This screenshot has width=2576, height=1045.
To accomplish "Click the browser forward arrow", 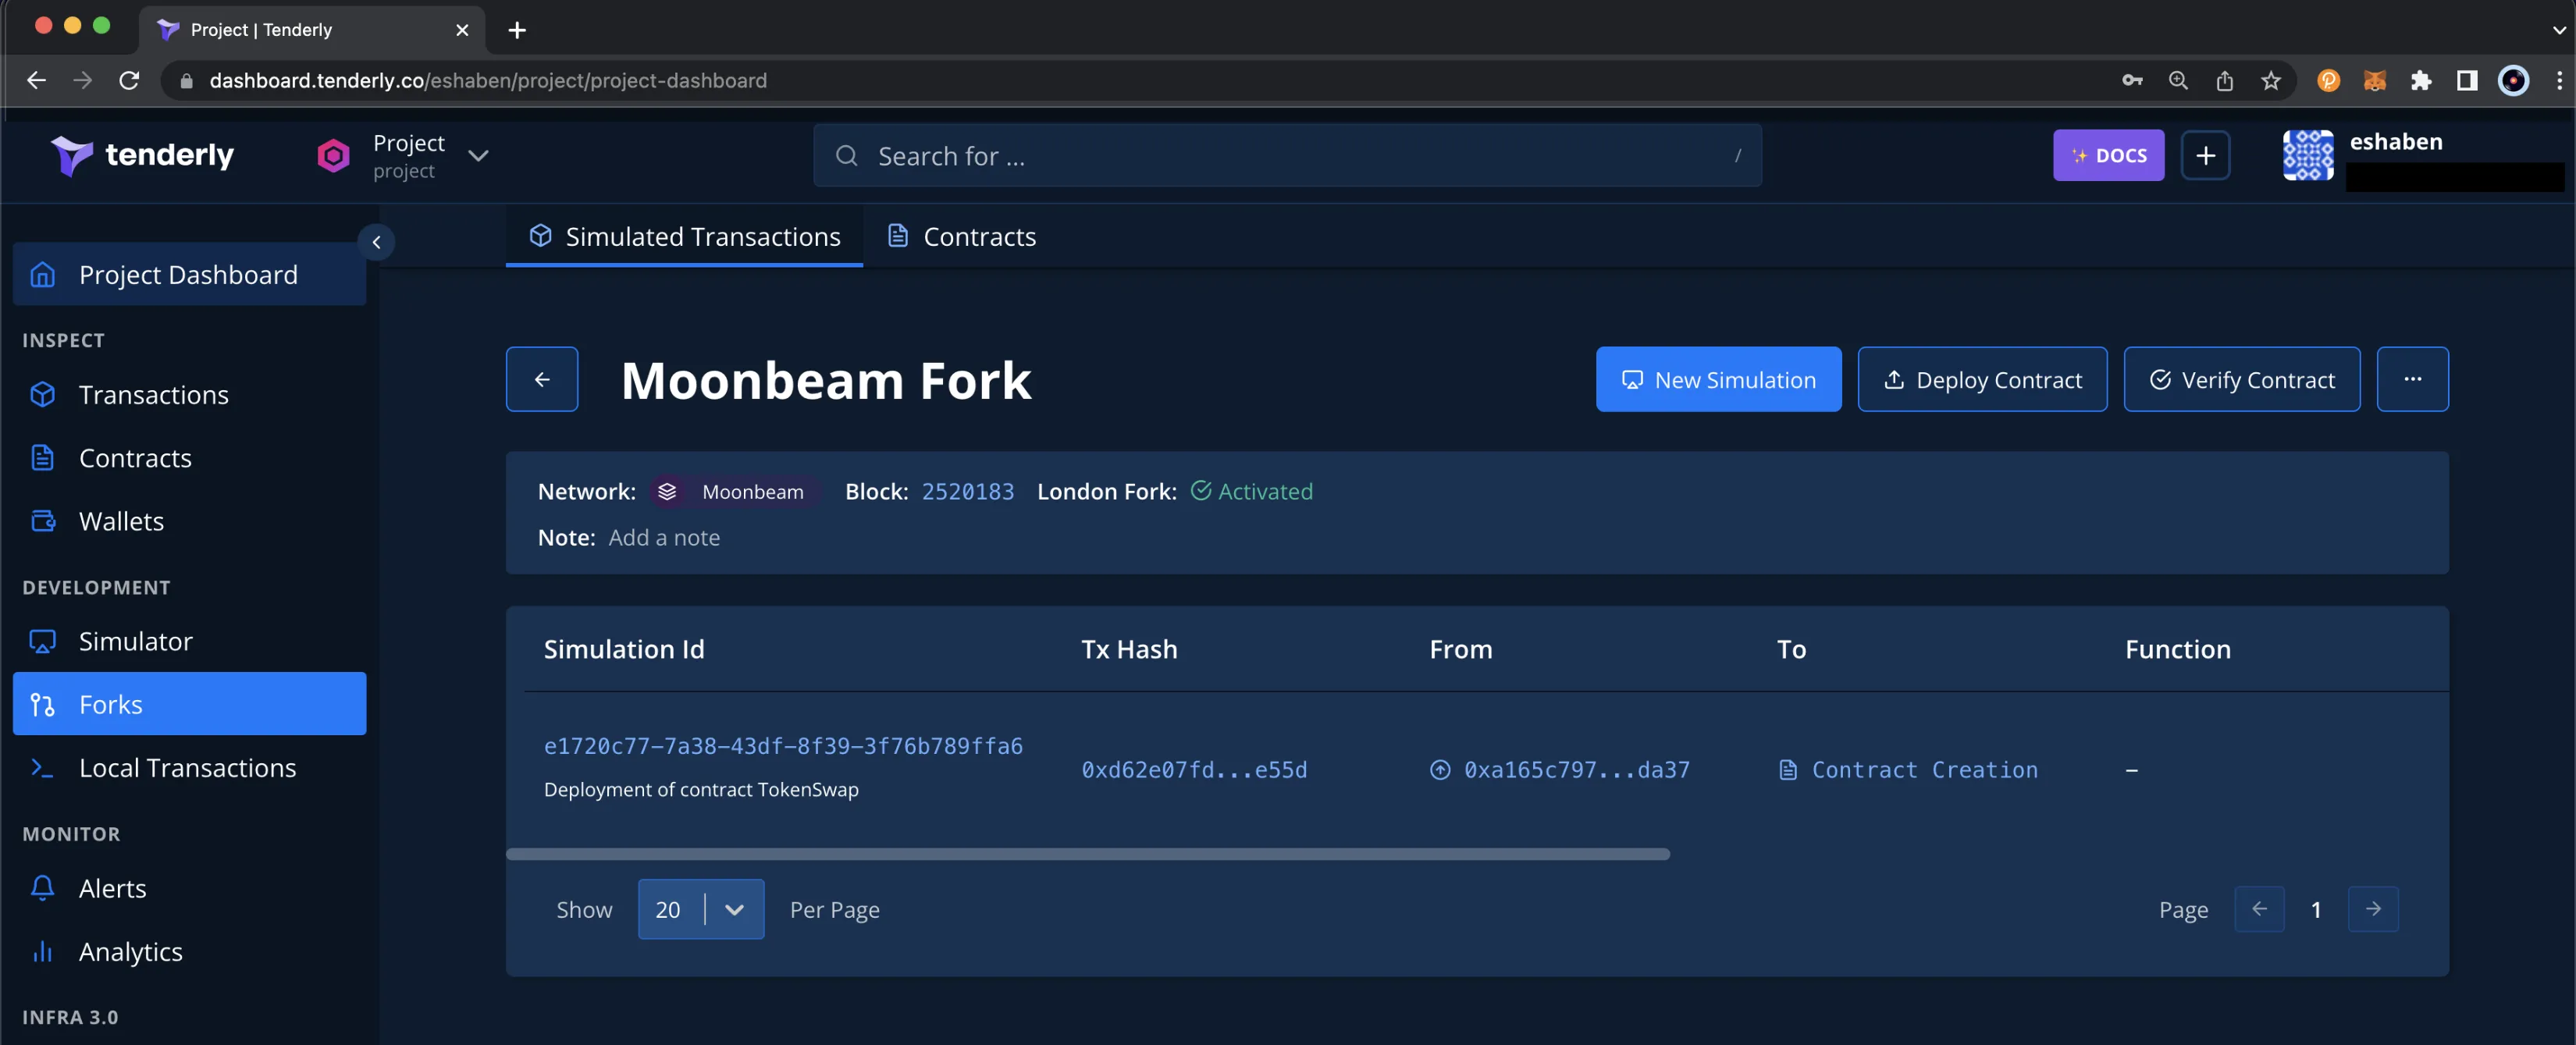I will 82,80.
